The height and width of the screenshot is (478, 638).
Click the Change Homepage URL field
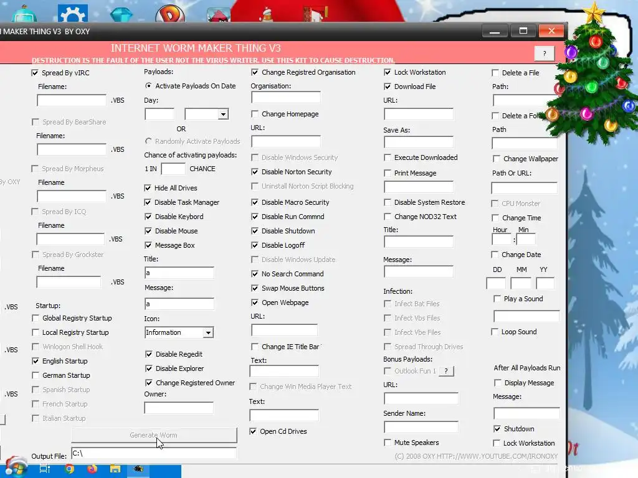click(286, 141)
